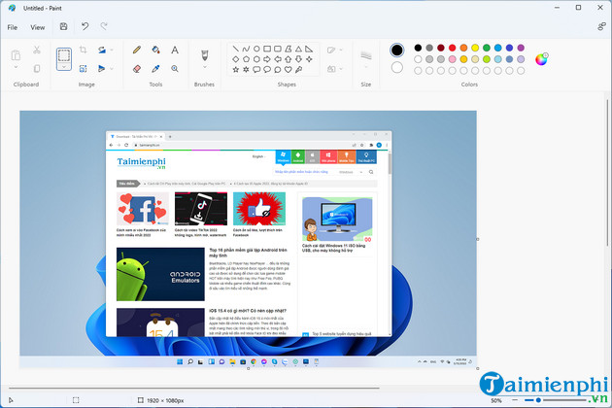Screen dimensions: 612x408
Task: Click the vertical scrollbar of the canvas
Action: 607,173
